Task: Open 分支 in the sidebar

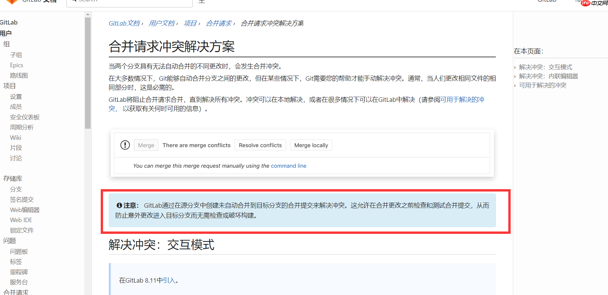Action: pos(16,189)
